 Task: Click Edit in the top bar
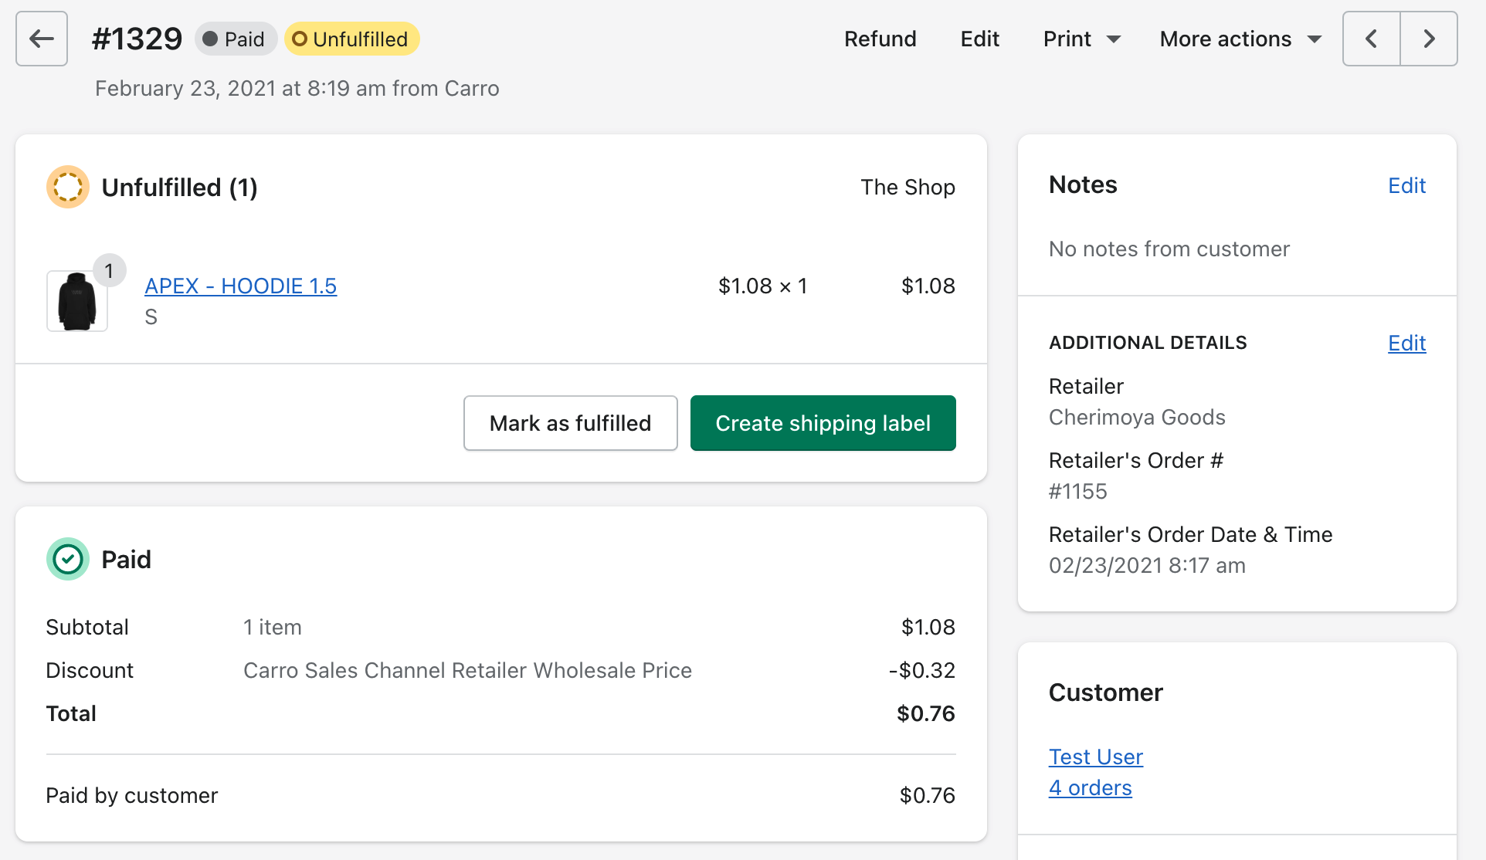coord(979,39)
